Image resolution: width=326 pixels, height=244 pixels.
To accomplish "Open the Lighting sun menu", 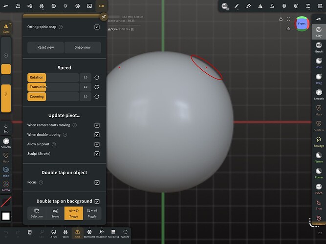I will (x=65, y=6).
